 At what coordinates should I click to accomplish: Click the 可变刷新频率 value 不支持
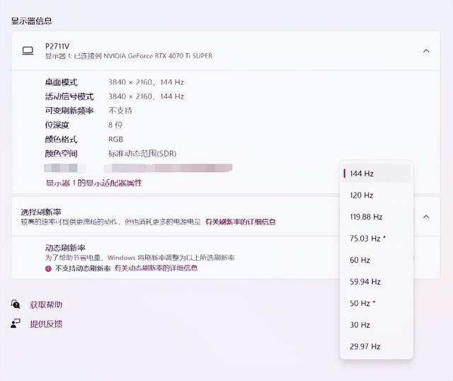(120, 110)
